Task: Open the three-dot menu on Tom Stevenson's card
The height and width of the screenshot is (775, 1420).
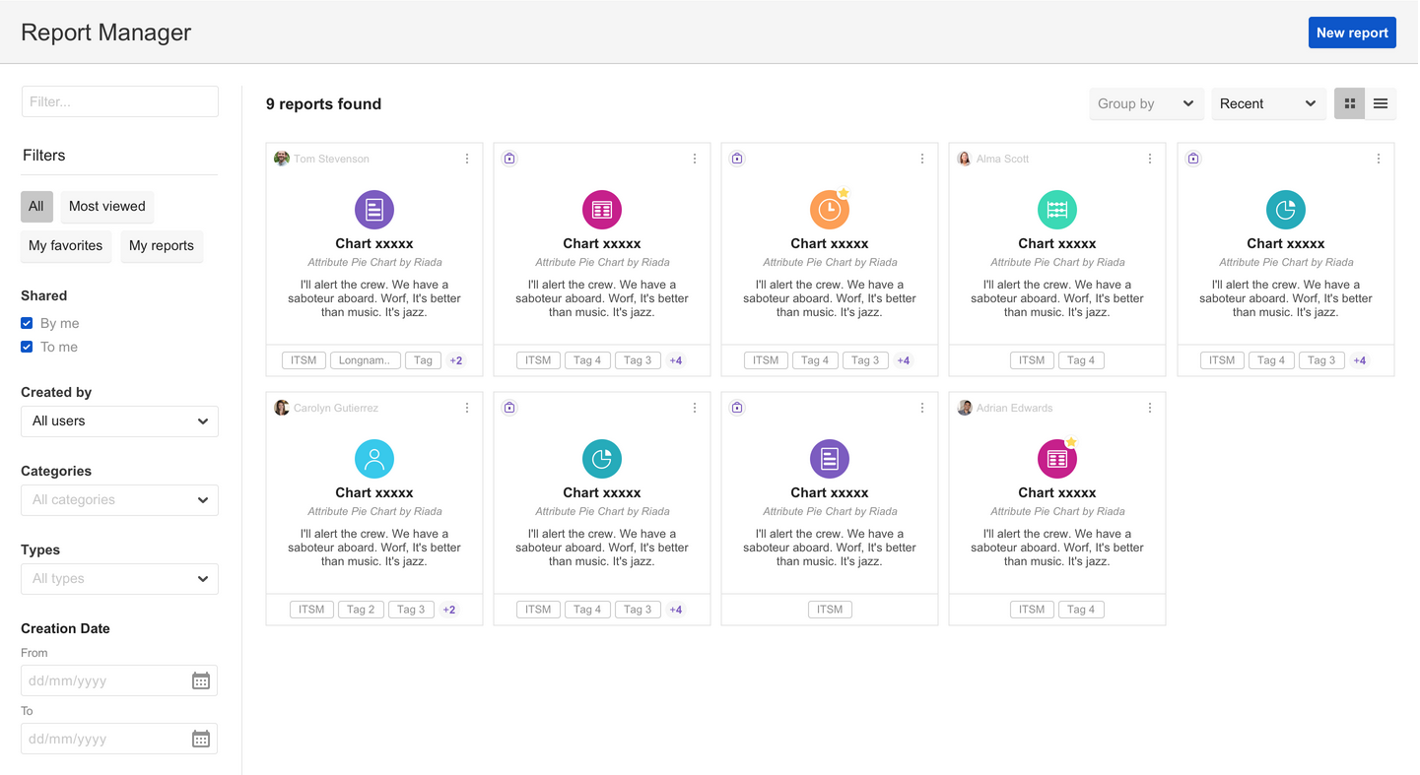Action: (467, 159)
